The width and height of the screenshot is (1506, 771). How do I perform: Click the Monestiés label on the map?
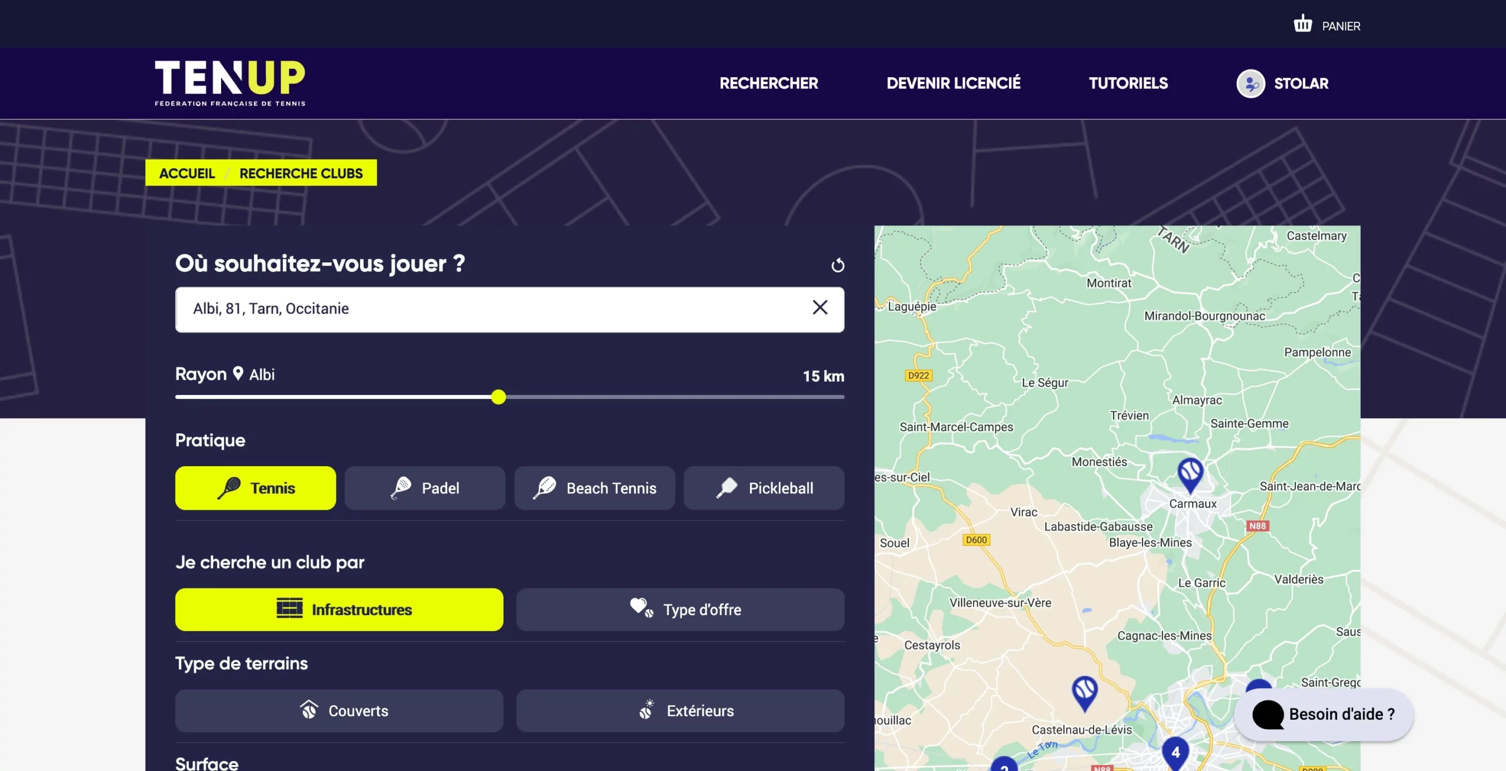pos(1099,462)
